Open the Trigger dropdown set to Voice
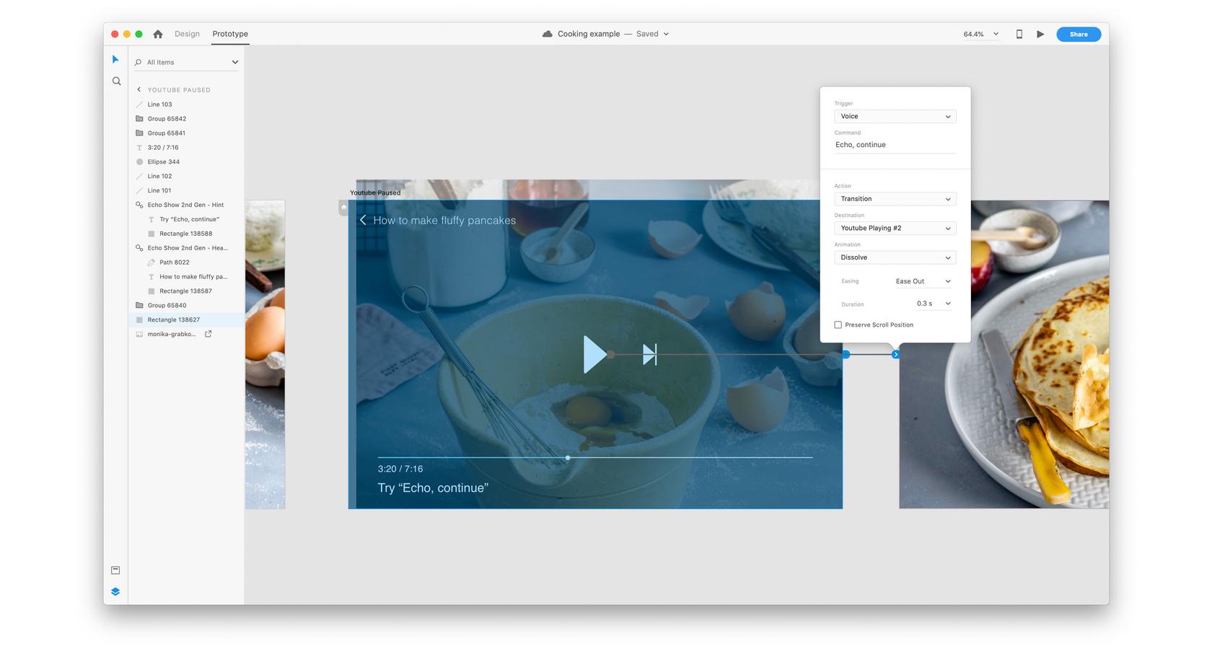 click(x=895, y=116)
